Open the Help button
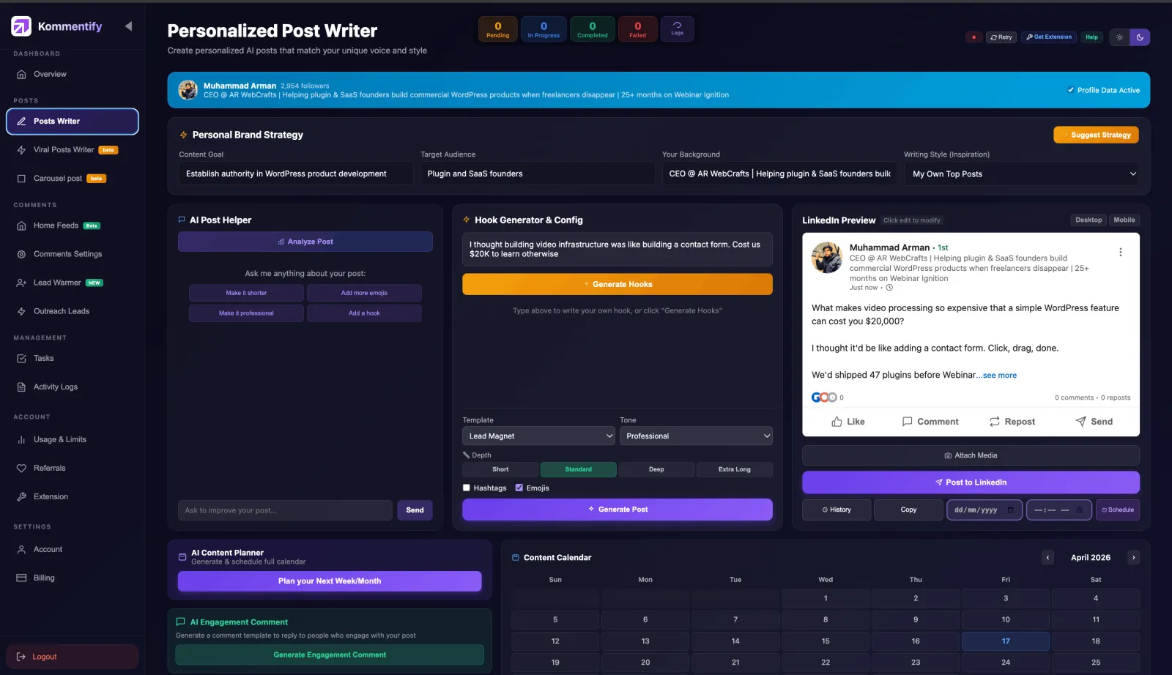The width and height of the screenshot is (1172, 675). (x=1091, y=37)
